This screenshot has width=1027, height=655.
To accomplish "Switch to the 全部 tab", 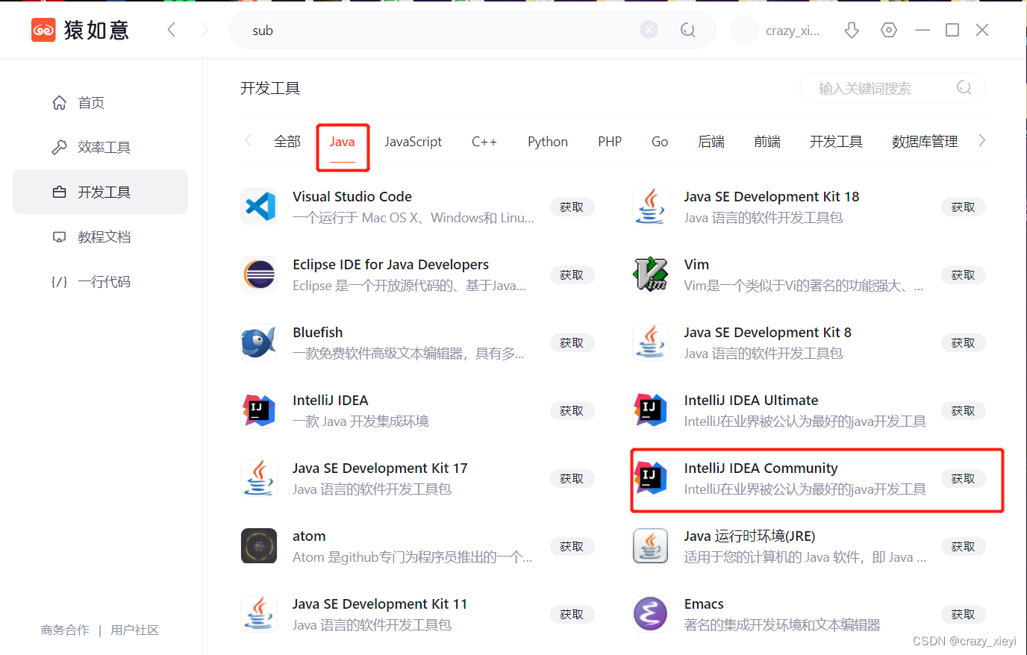I will pos(287,141).
